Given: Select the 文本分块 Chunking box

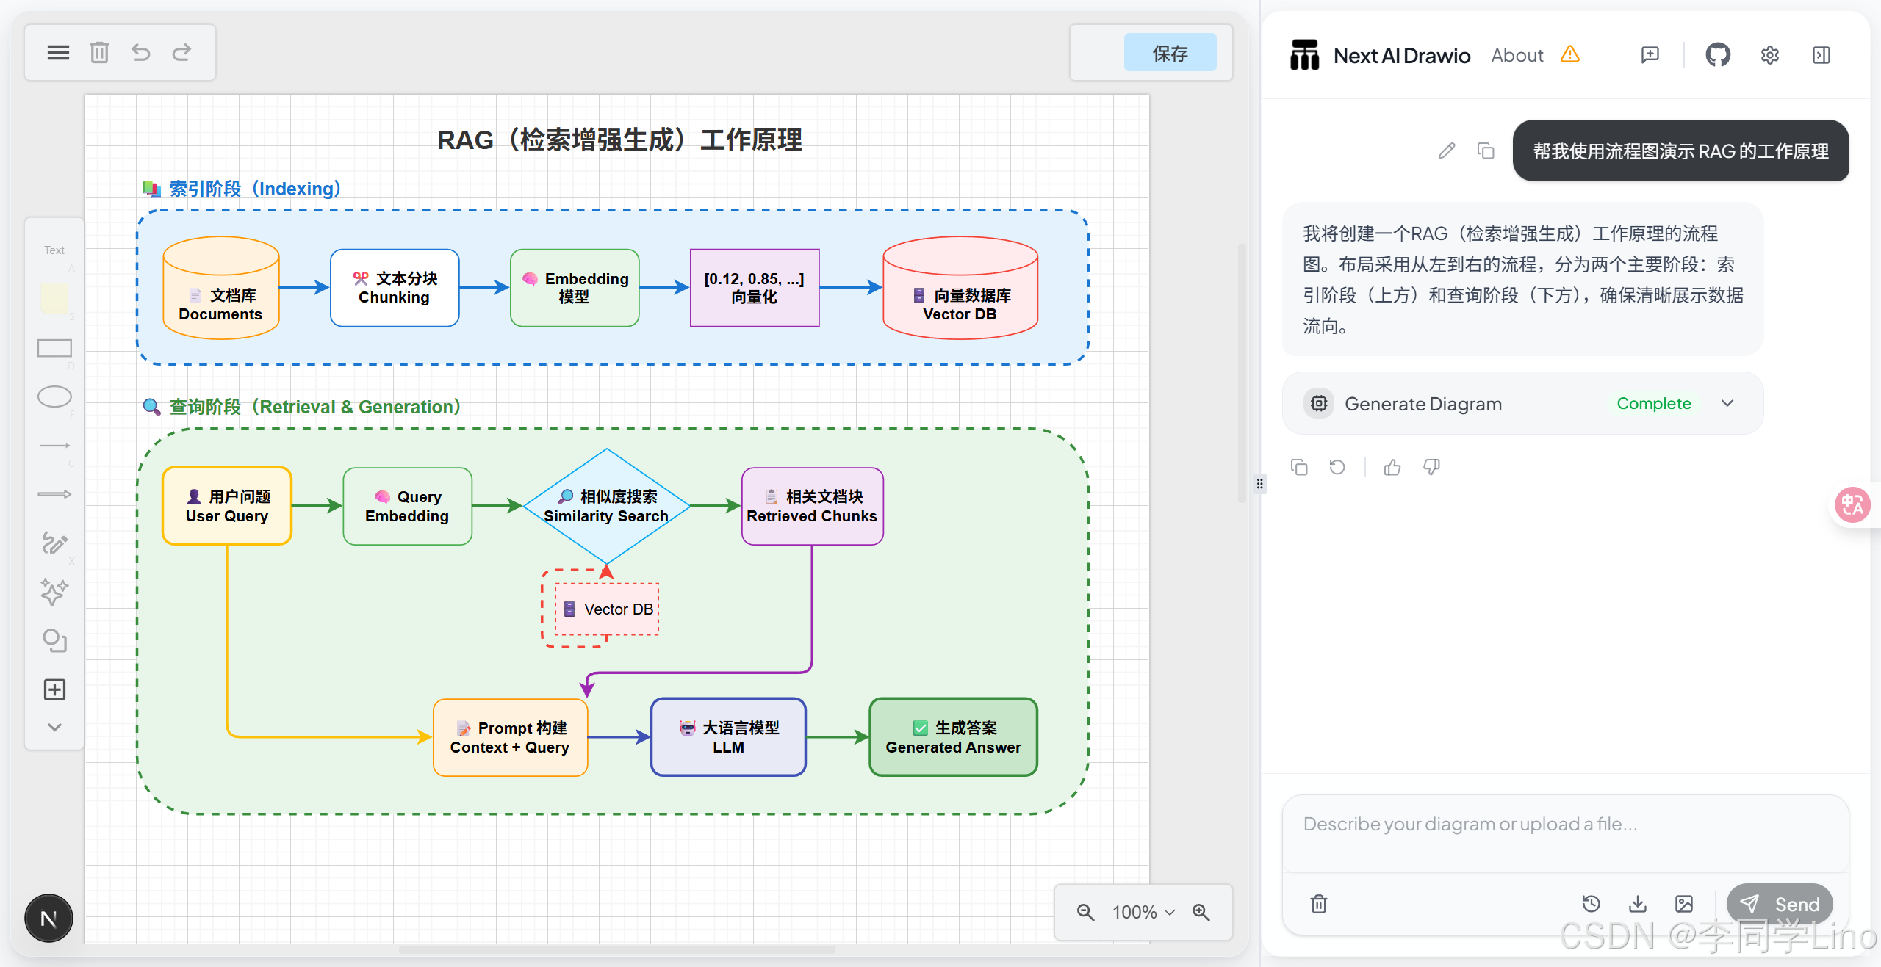Looking at the screenshot, I should [395, 288].
